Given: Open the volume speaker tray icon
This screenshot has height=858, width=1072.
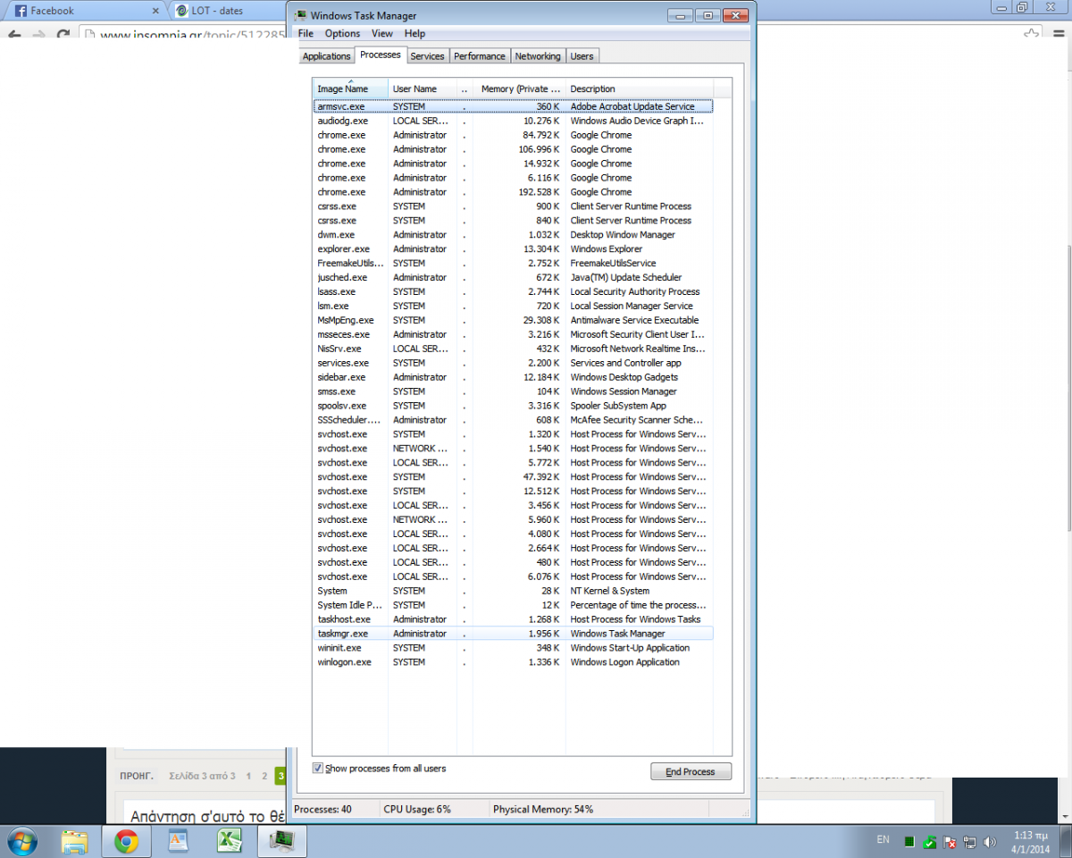Looking at the screenshot, I should (x=989, y=842).
